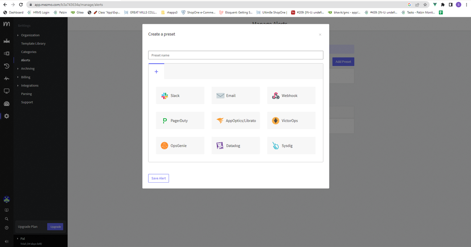Choose the AppOptics/Librato option
Viewport: 471px width, 247px height.
pyautogui.click(x=235, y=121)
